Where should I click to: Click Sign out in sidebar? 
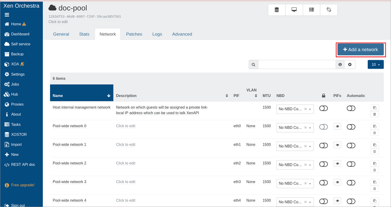[x=15, y=205]
